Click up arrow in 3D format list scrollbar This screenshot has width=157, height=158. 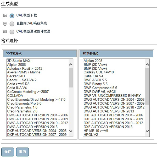[71, 64]
